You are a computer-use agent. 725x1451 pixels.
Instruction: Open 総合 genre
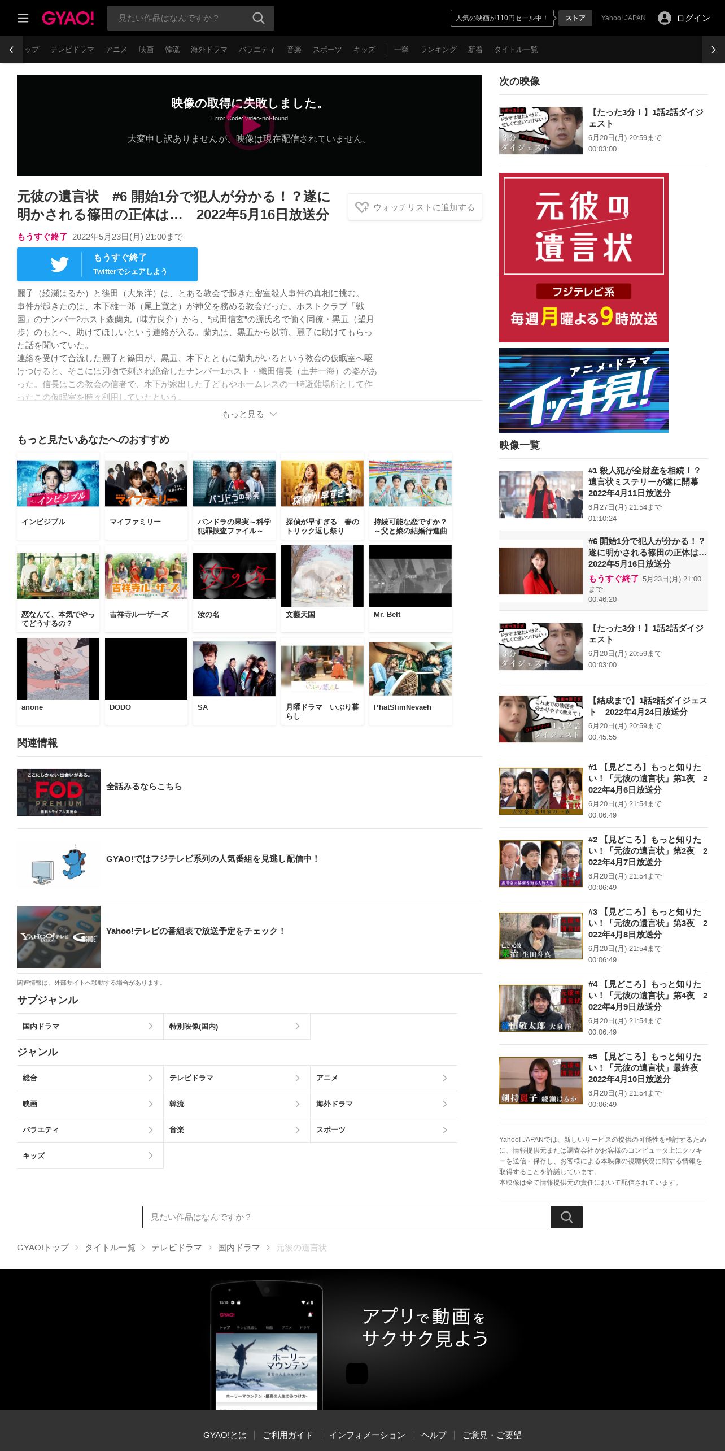(90, 1078)
